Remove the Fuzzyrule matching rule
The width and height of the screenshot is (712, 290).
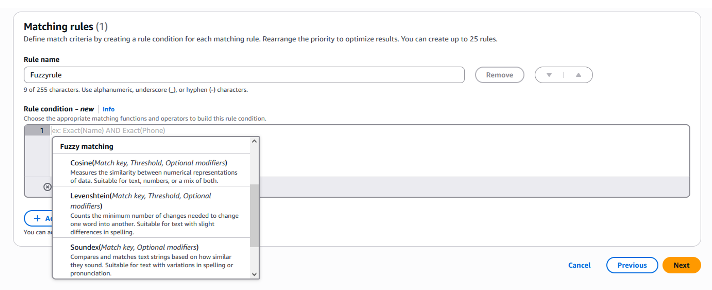(499, 75)
